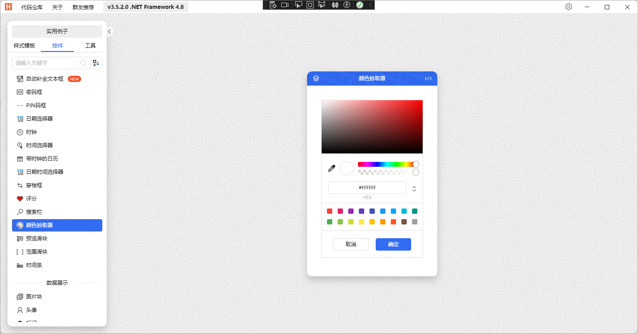Toggle track focused element icon

coord(322,5)
